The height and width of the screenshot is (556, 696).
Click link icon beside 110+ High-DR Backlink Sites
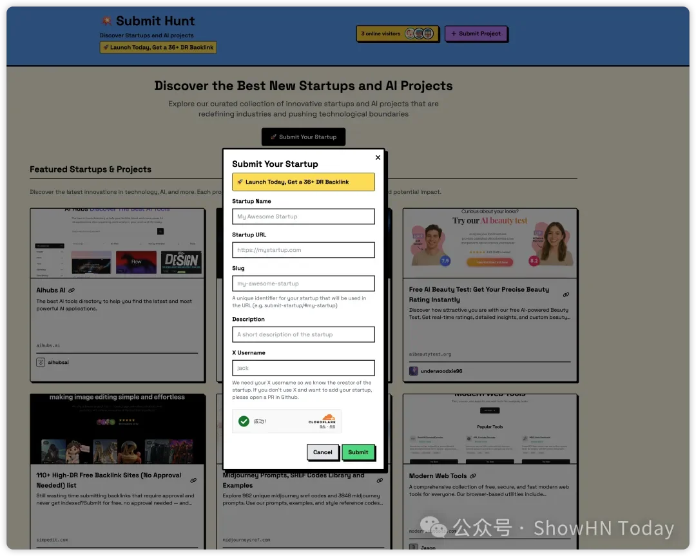click(193, 480)
